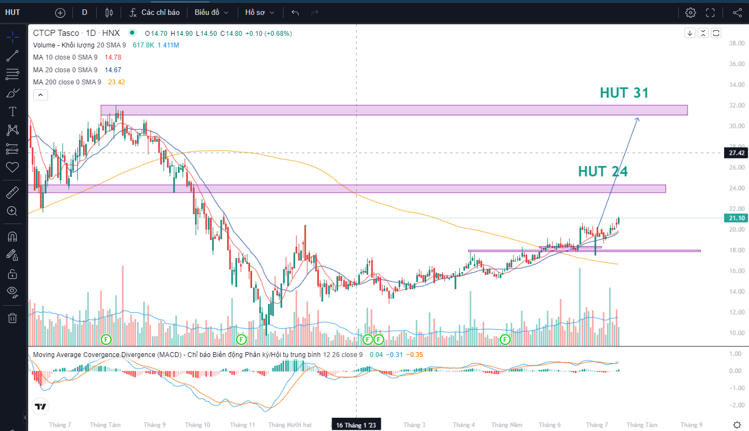Toggle magnet mode for drawings
Screen dimensions: 749x431
pyautogui.click(x=12, y=237)
